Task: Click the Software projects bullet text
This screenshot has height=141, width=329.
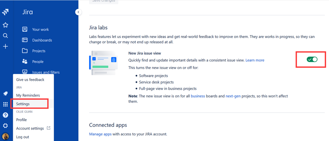Action: [153, 76]
